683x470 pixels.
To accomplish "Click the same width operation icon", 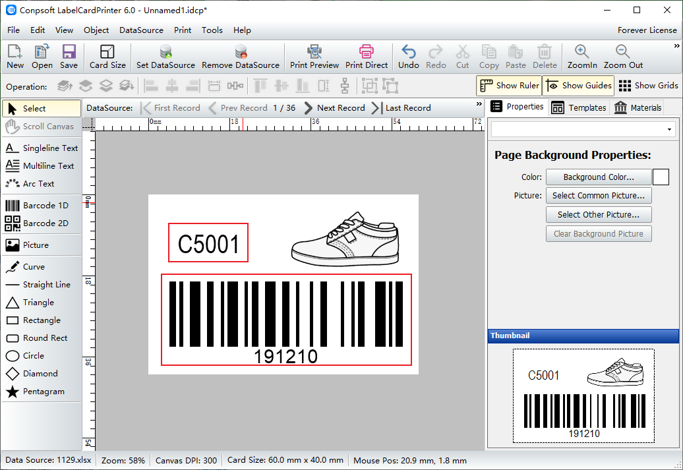I will click(x=214, y=86).
